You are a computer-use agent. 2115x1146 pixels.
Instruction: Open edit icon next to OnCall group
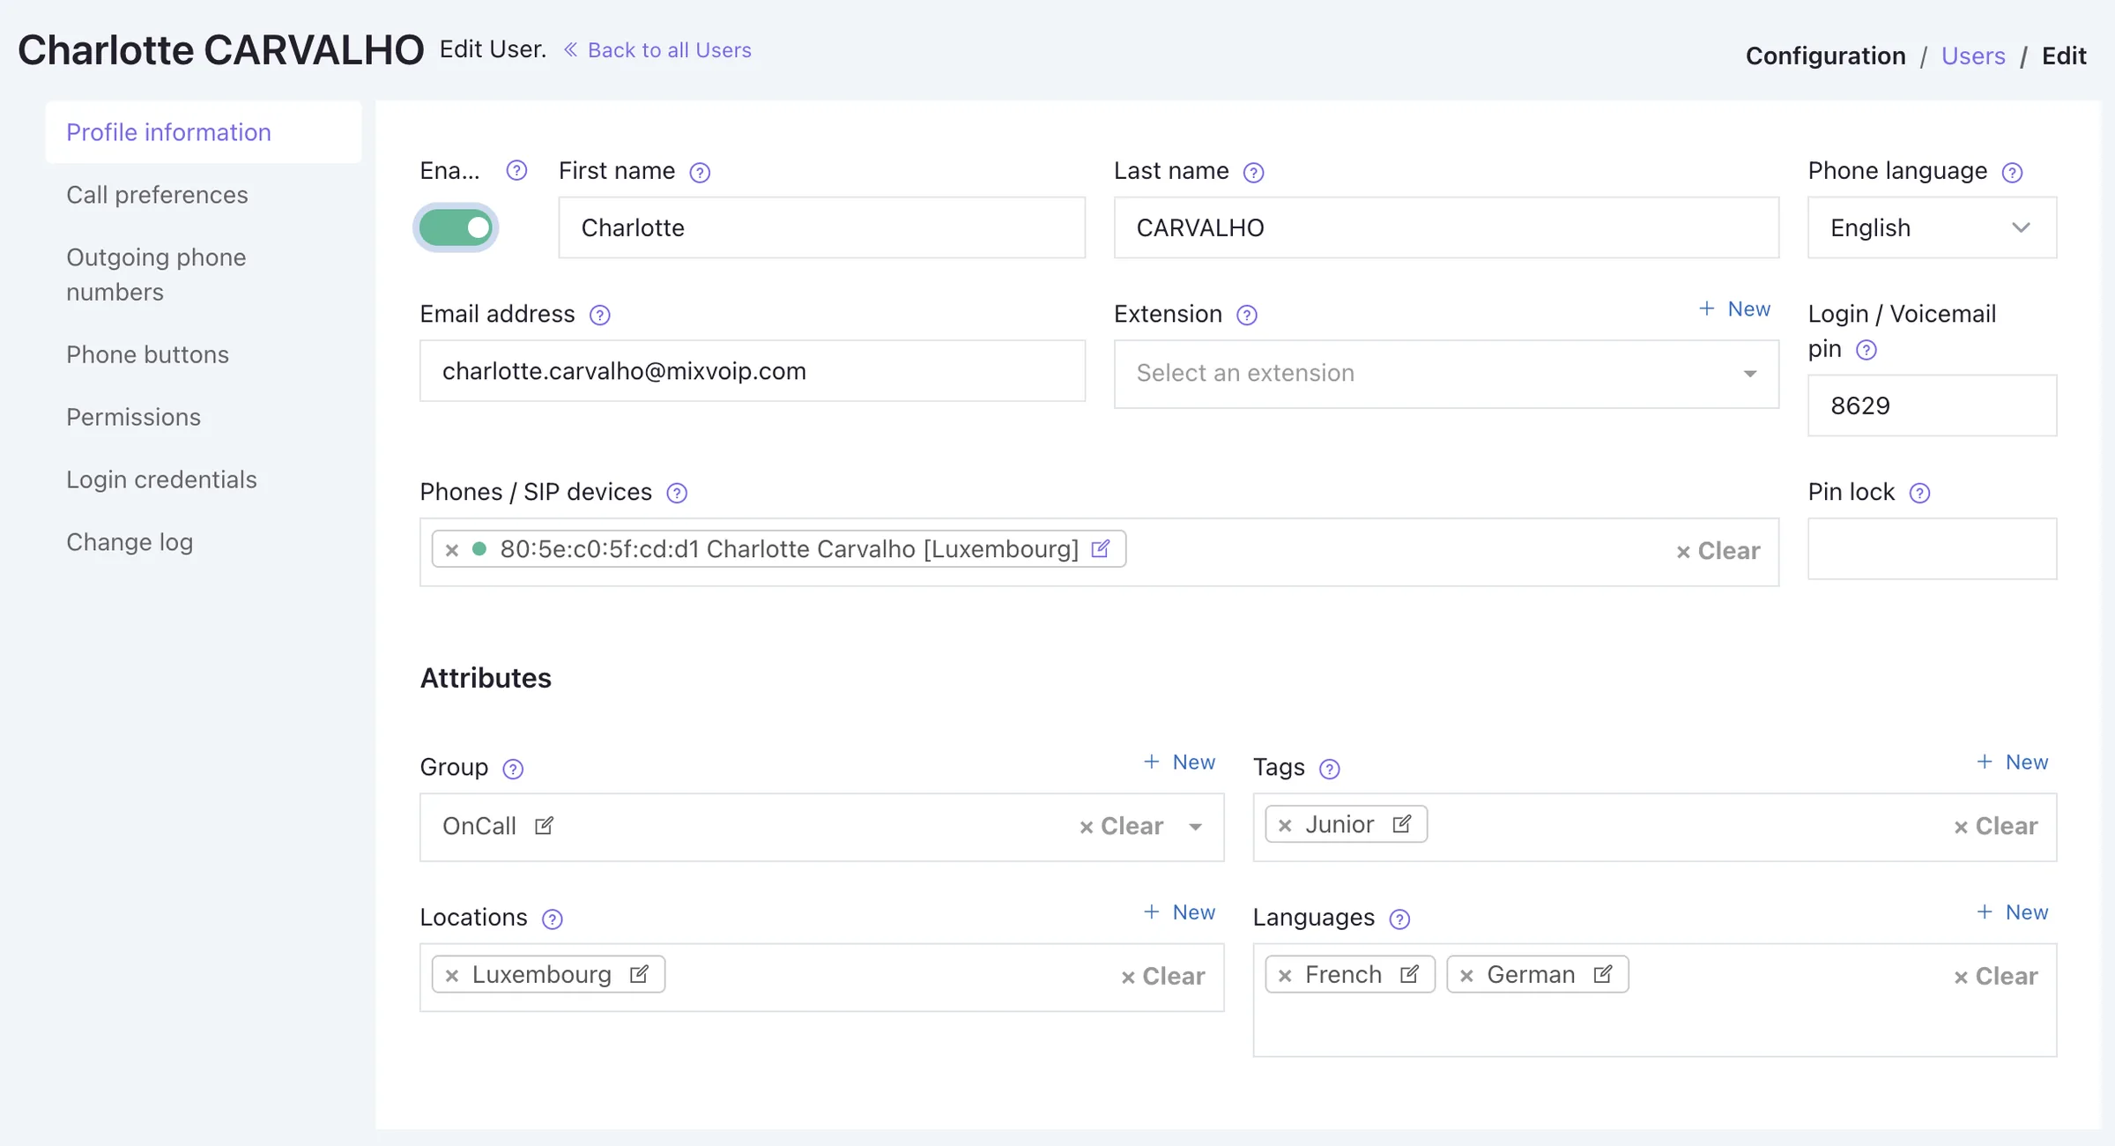coord(544,826)
